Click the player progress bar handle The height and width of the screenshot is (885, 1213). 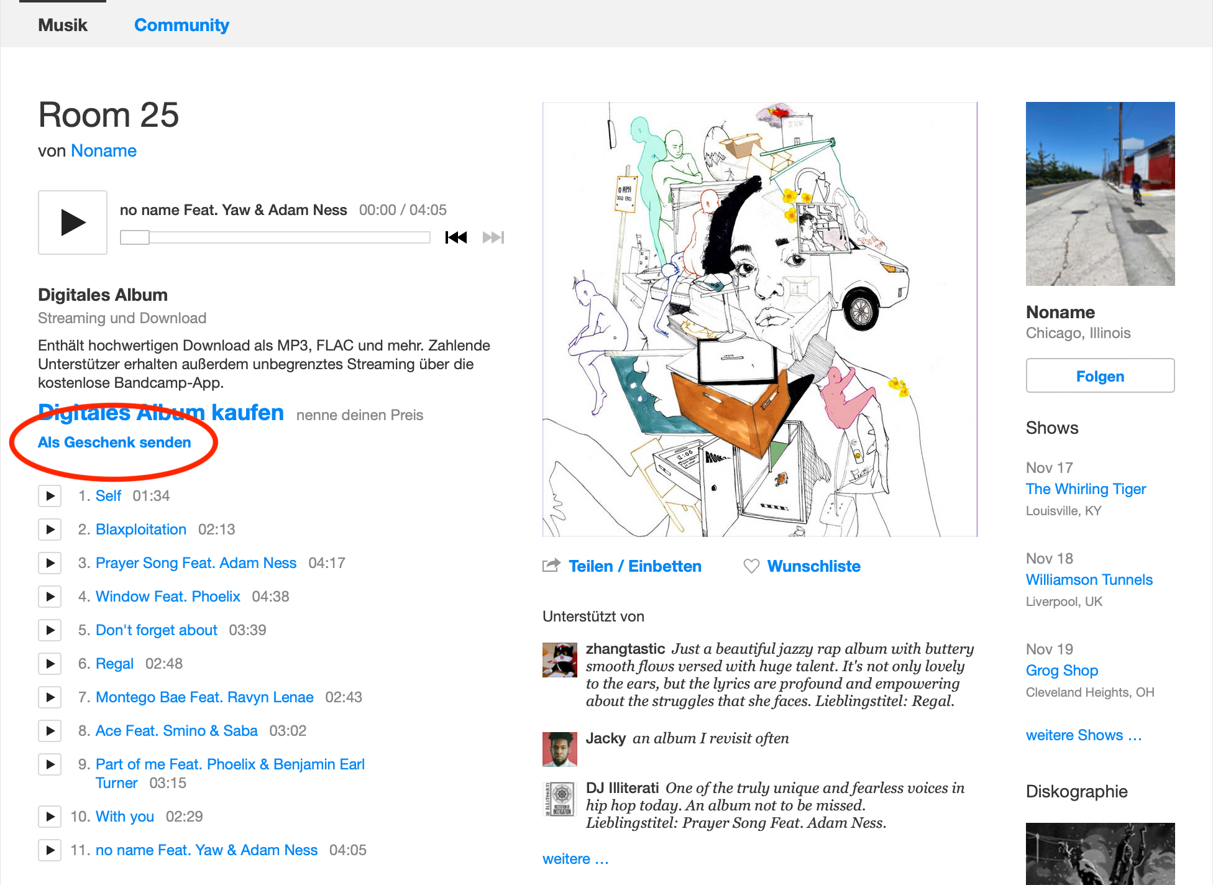coord(135,237)
